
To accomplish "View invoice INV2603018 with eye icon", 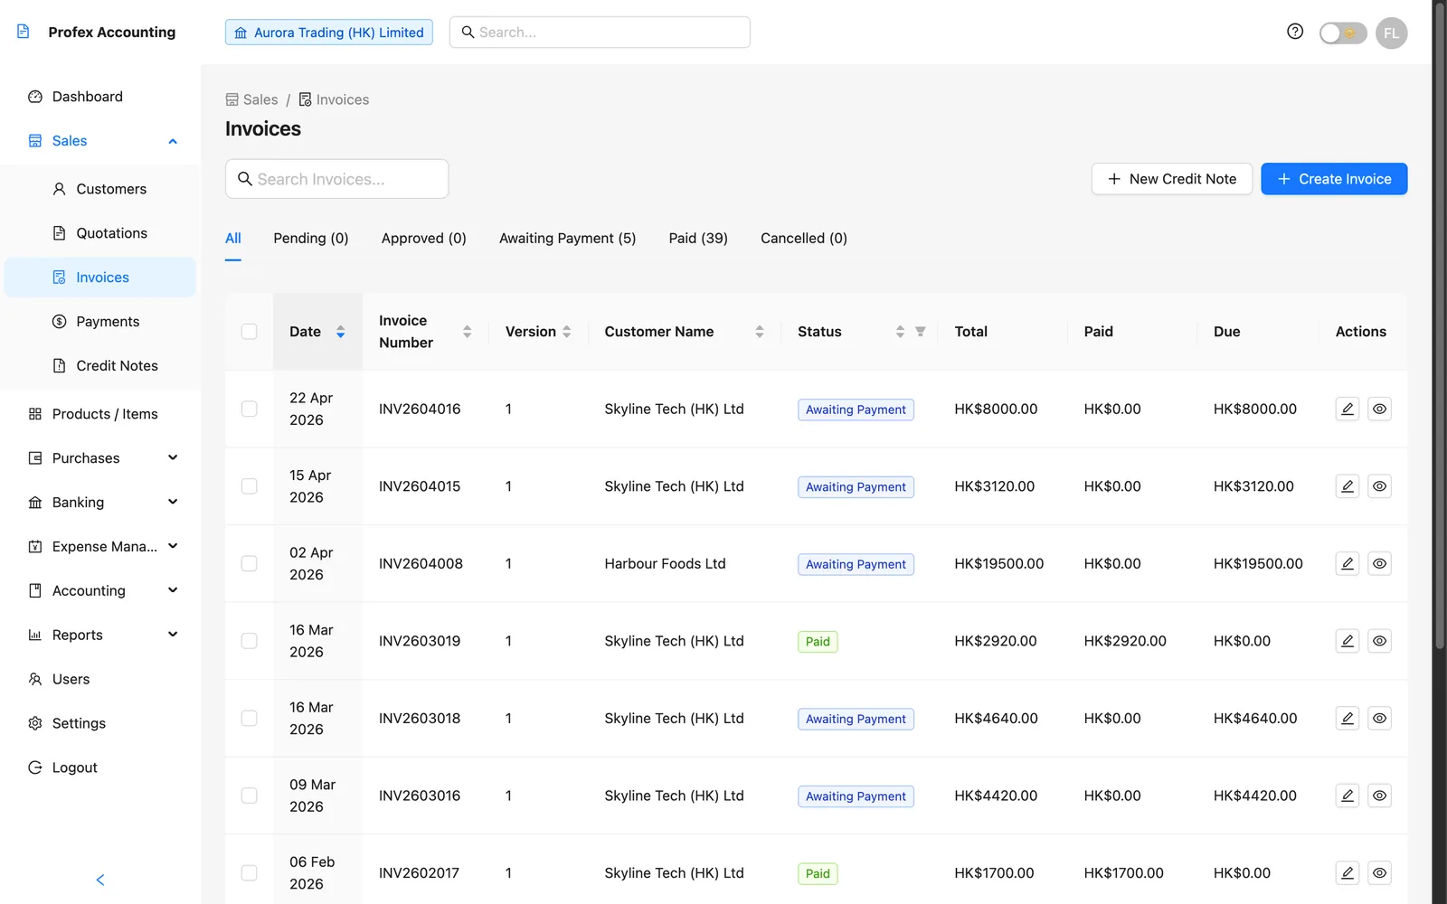I will click(1379, 718).
